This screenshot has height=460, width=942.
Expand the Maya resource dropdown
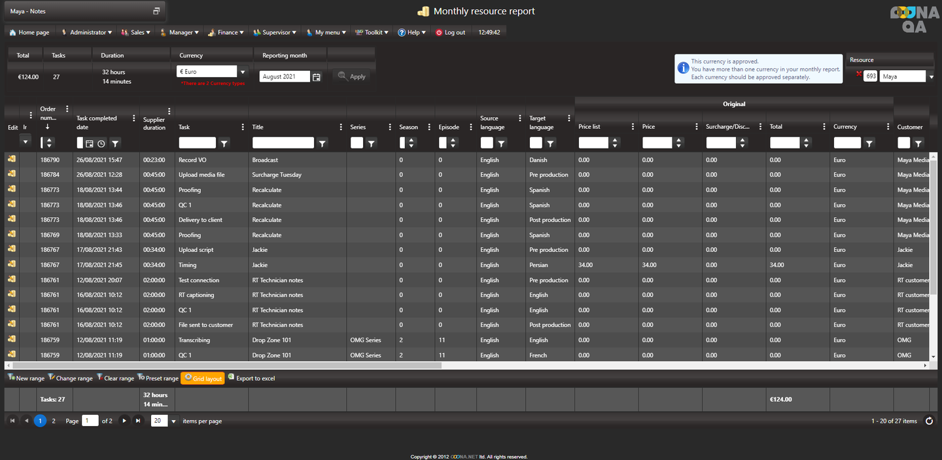click(x=932, y=77)
